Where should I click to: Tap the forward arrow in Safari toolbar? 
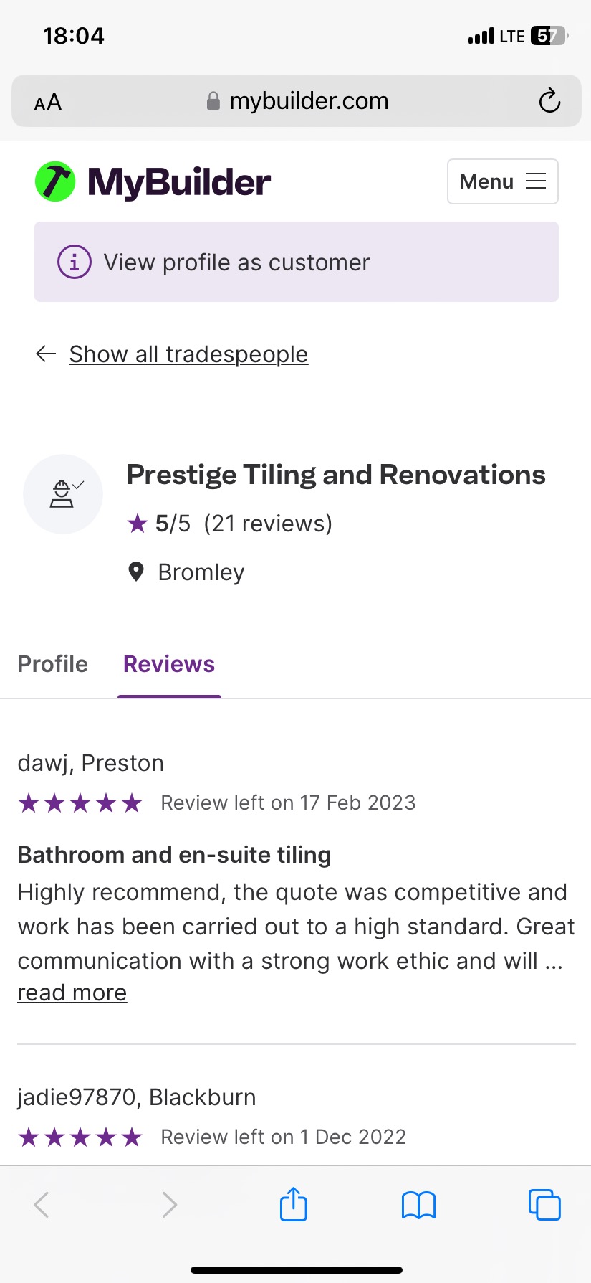click(x=168, y=1204)
